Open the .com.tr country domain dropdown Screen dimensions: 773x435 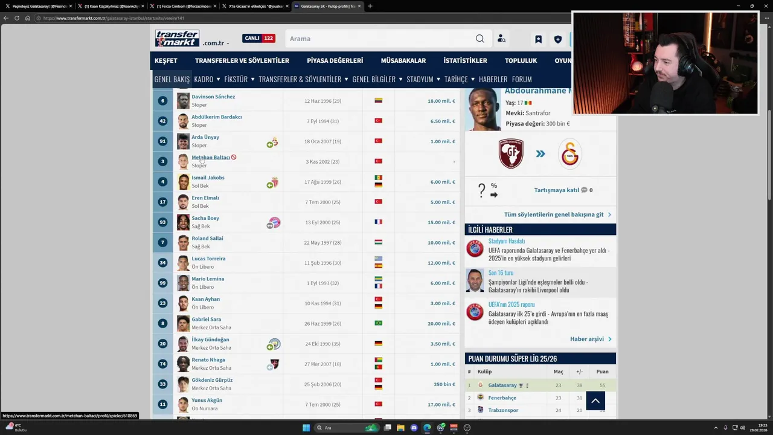(x=216, y=43)
